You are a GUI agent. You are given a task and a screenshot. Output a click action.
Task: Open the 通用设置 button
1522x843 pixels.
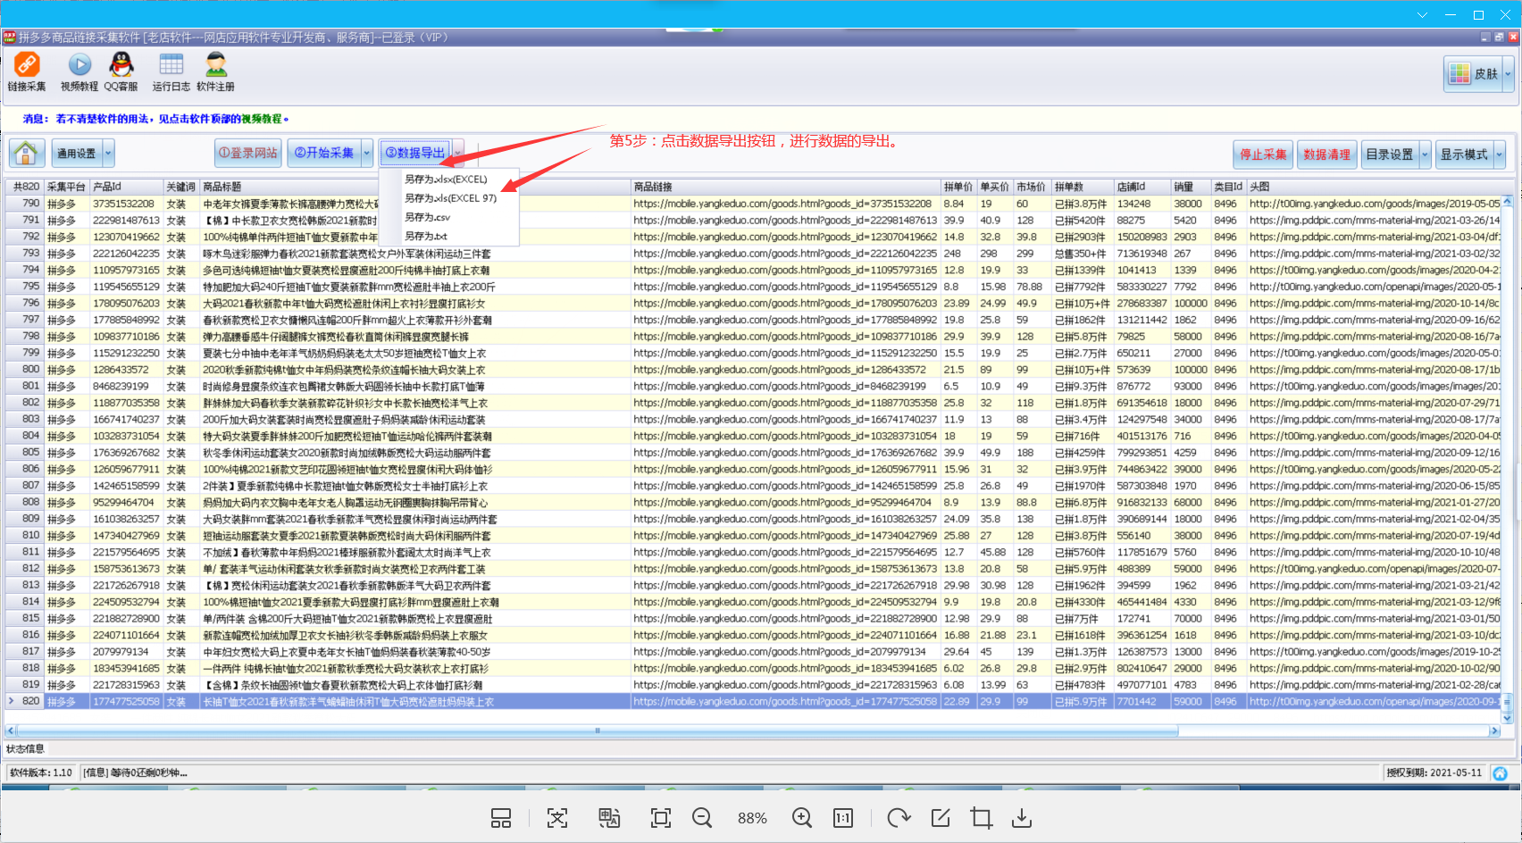(x=77, y=154)
